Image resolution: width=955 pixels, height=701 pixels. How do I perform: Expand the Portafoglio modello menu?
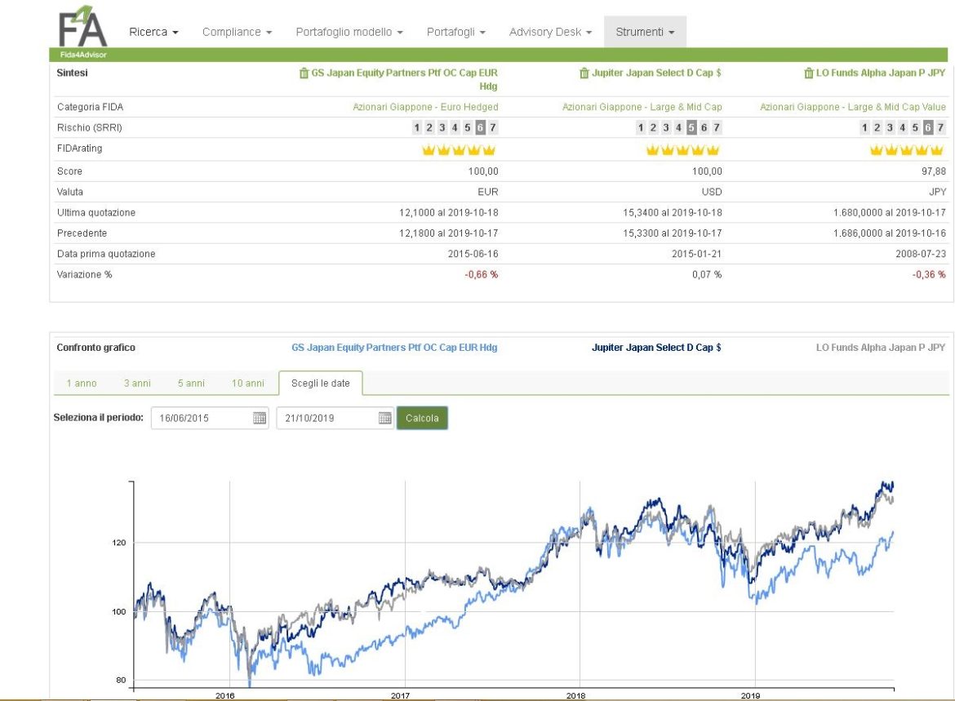[x=349, y=32]
